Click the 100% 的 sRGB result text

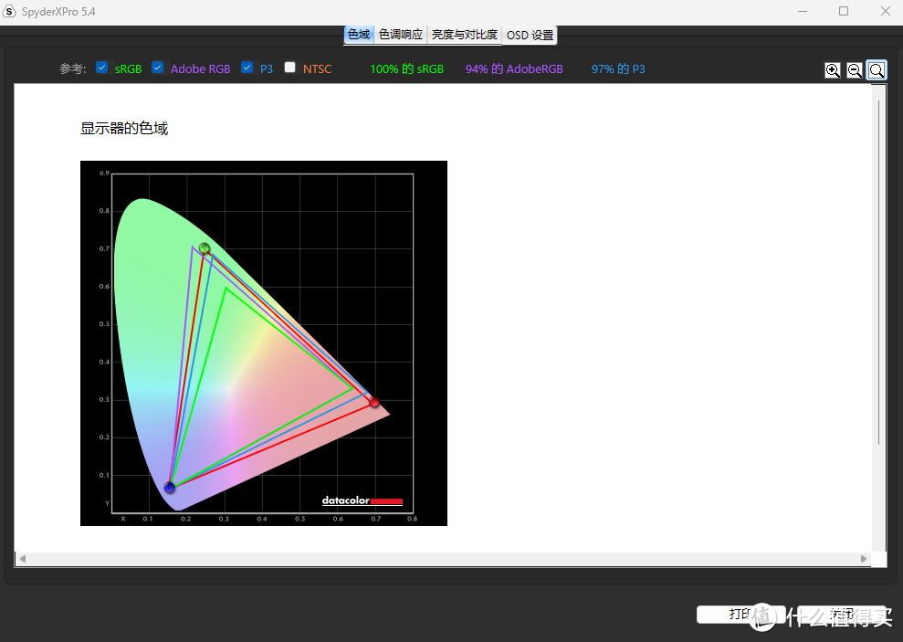coord(406,69)
